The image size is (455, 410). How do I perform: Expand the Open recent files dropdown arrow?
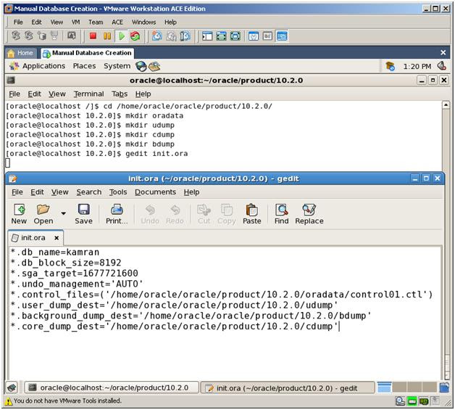[63, 213]
